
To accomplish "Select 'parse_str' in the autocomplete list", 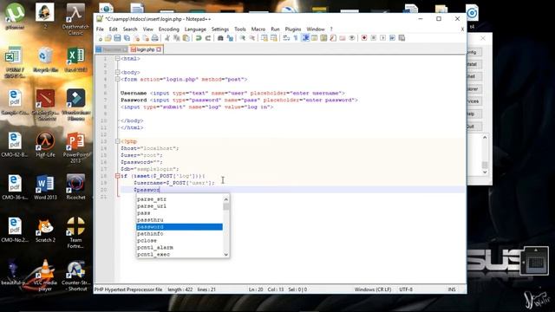I will (180, 199).
